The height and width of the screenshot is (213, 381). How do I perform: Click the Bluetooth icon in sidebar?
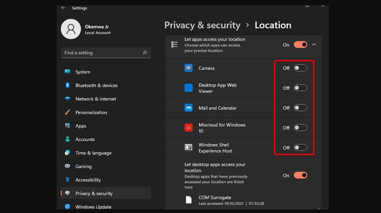67,85
